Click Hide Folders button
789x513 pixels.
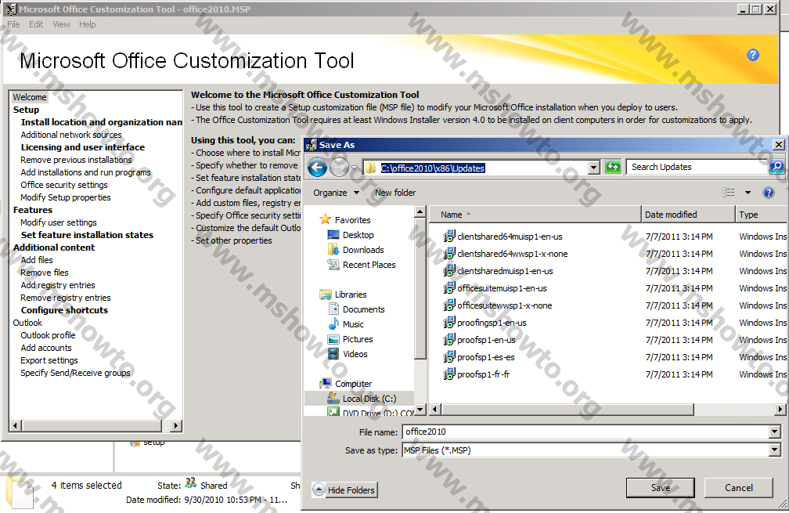tap(344, 490)
